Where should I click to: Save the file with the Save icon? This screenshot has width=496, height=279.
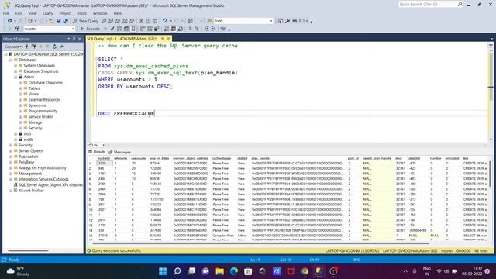59,21
